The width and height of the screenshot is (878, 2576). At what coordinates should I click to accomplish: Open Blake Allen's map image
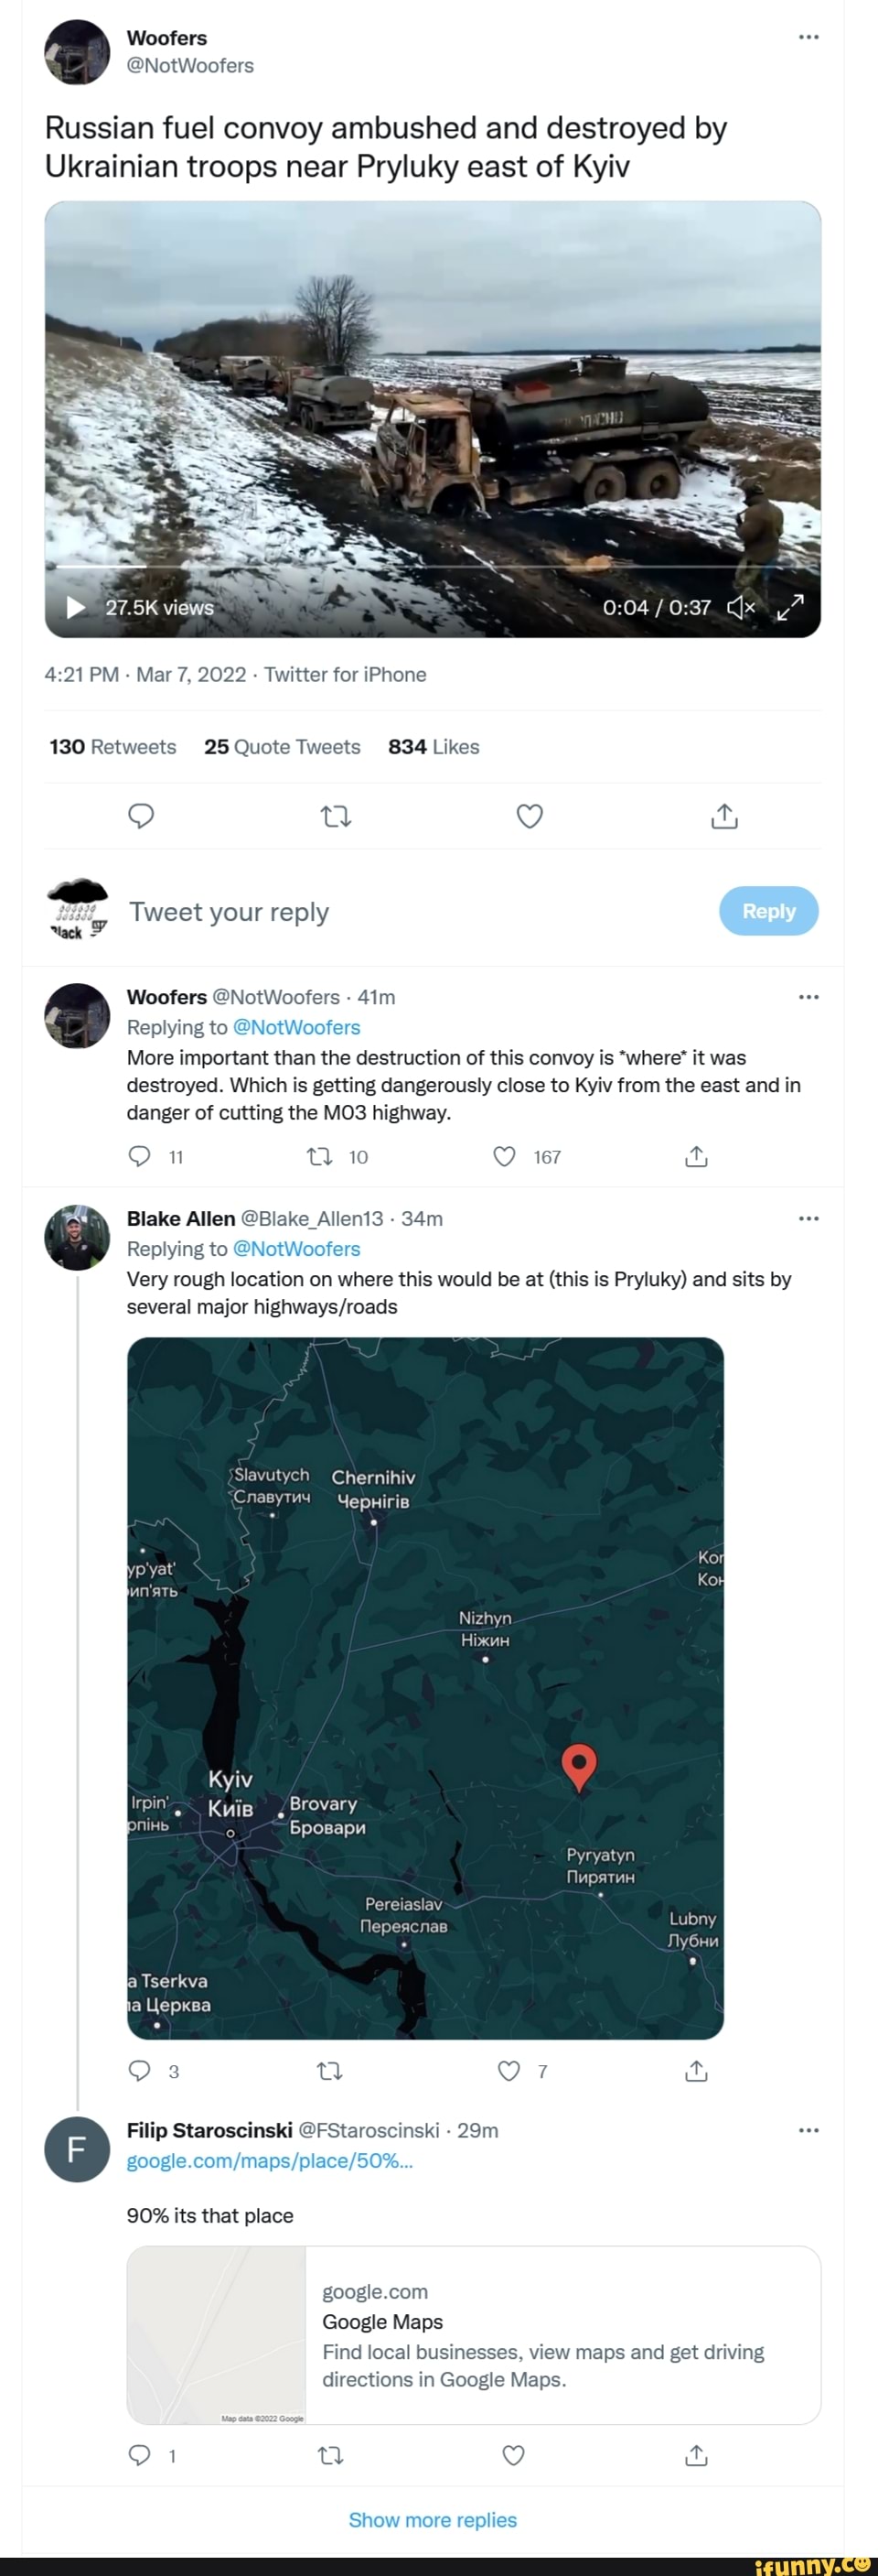pyautogui.click(x=424, y=1688)
